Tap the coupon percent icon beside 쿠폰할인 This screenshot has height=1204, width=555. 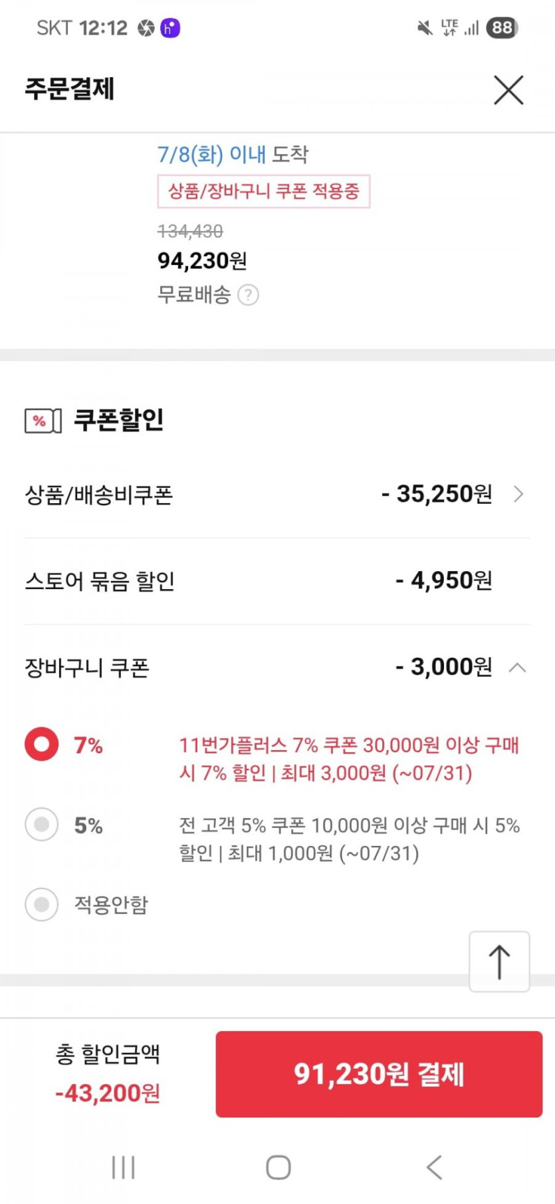[x=43, y=421]
